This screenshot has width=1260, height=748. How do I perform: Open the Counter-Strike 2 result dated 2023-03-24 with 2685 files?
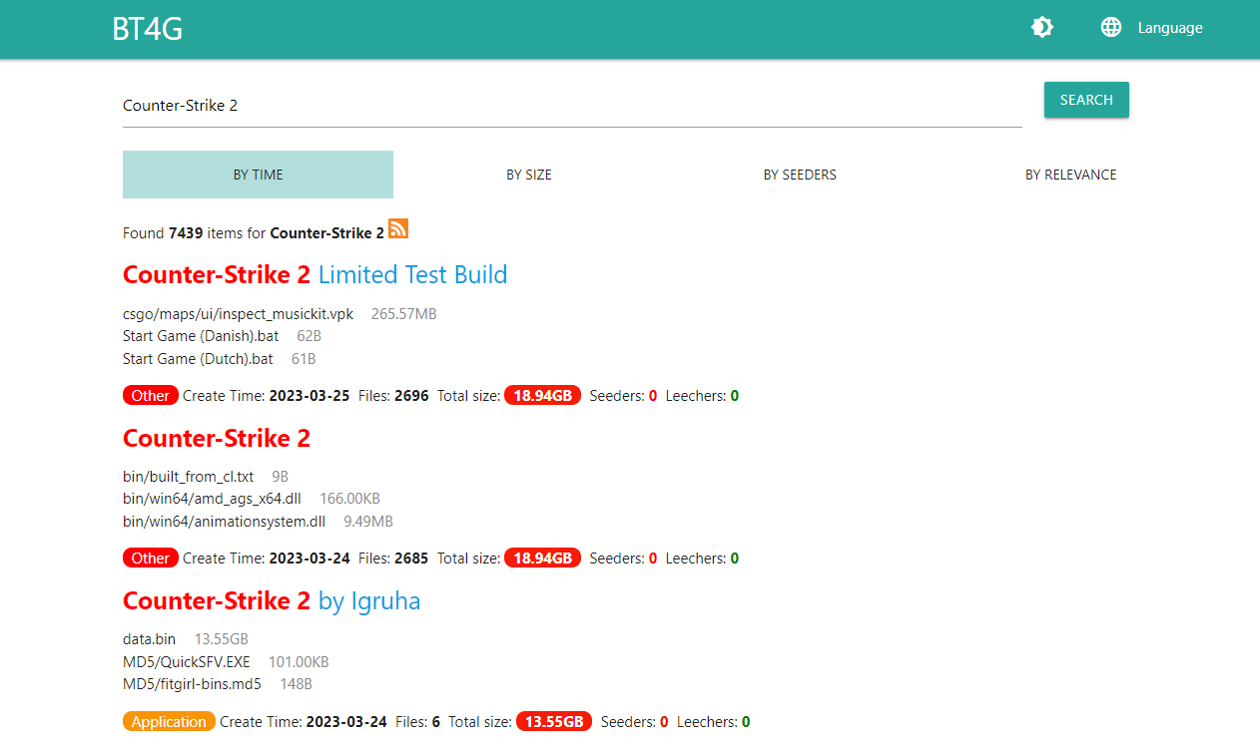click(x=217, y=438)
